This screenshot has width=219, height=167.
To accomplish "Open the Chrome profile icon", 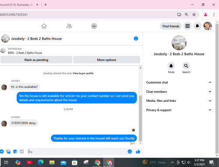I will tap(205, 15).
